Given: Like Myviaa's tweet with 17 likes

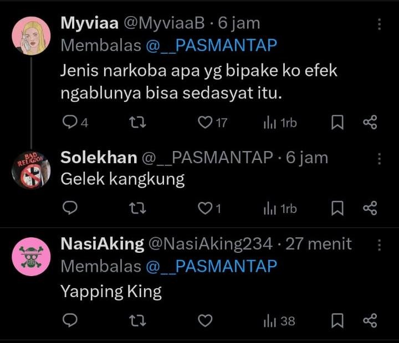Looking at the screenshot, I should coord(206,123).
